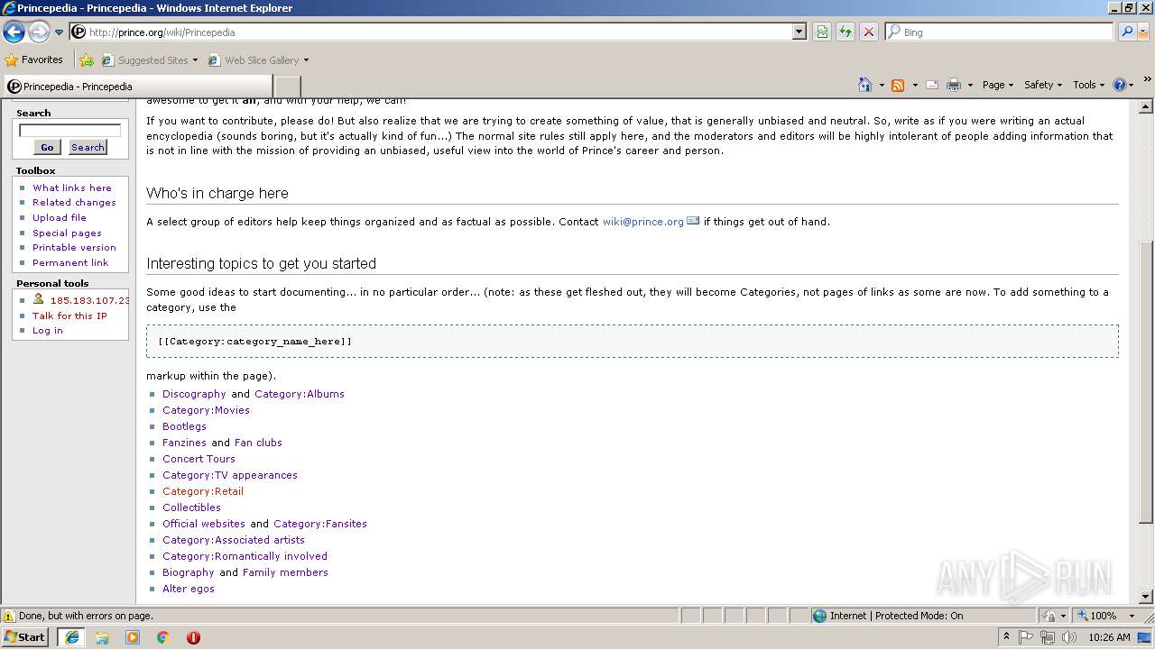Open What links here link
This screenshot has height=649, width=1155.
(72, 187)
